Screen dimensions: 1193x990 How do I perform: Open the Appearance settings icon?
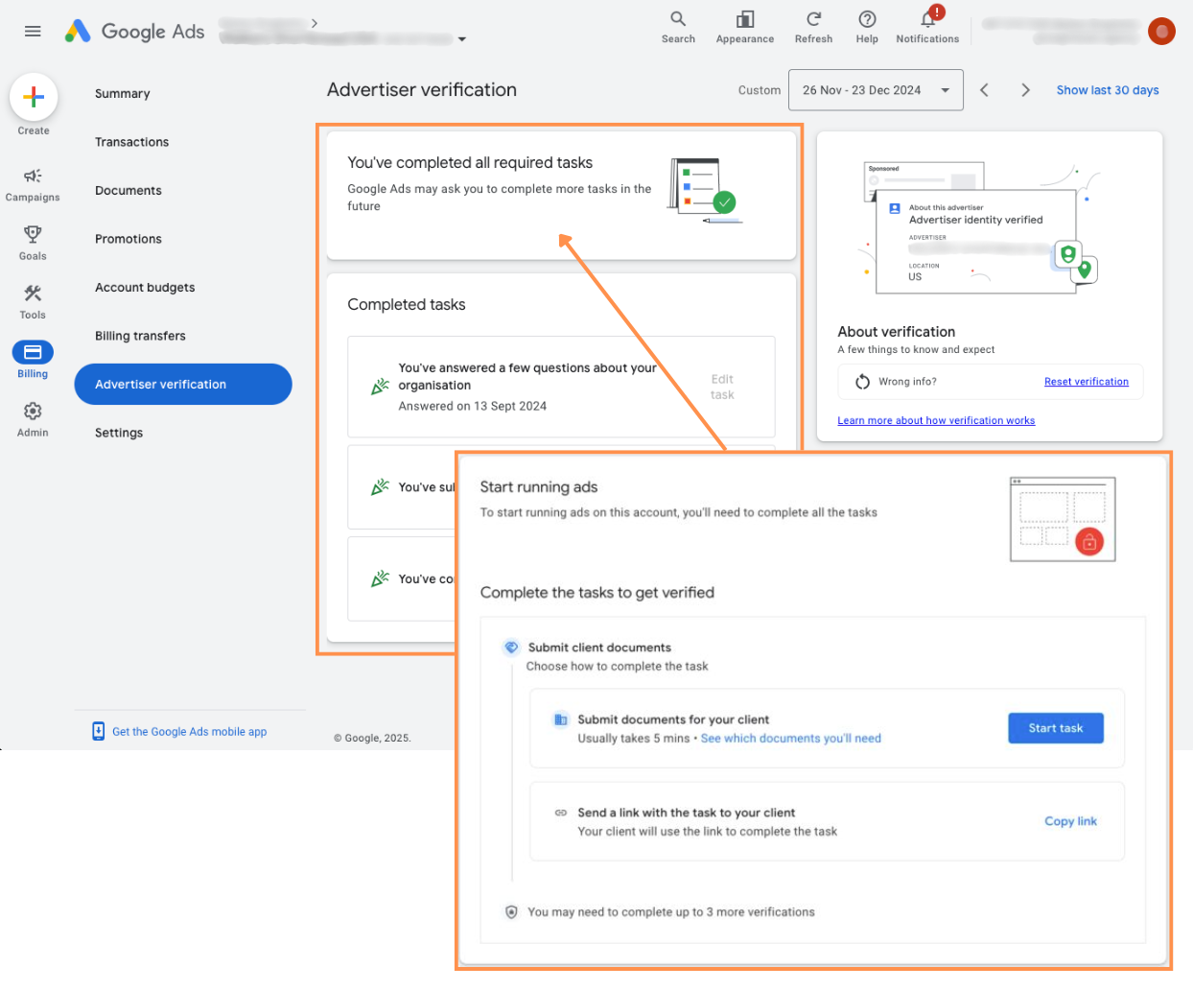745,27
